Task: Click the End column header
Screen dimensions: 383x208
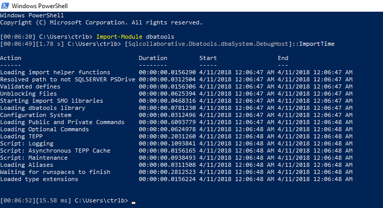Action: (x=283, y=58)
